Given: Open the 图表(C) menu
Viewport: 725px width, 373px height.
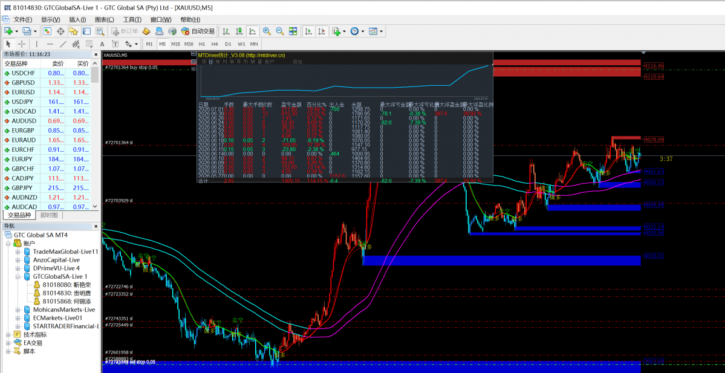Looking at the screenshot, I should click(104, 19).
